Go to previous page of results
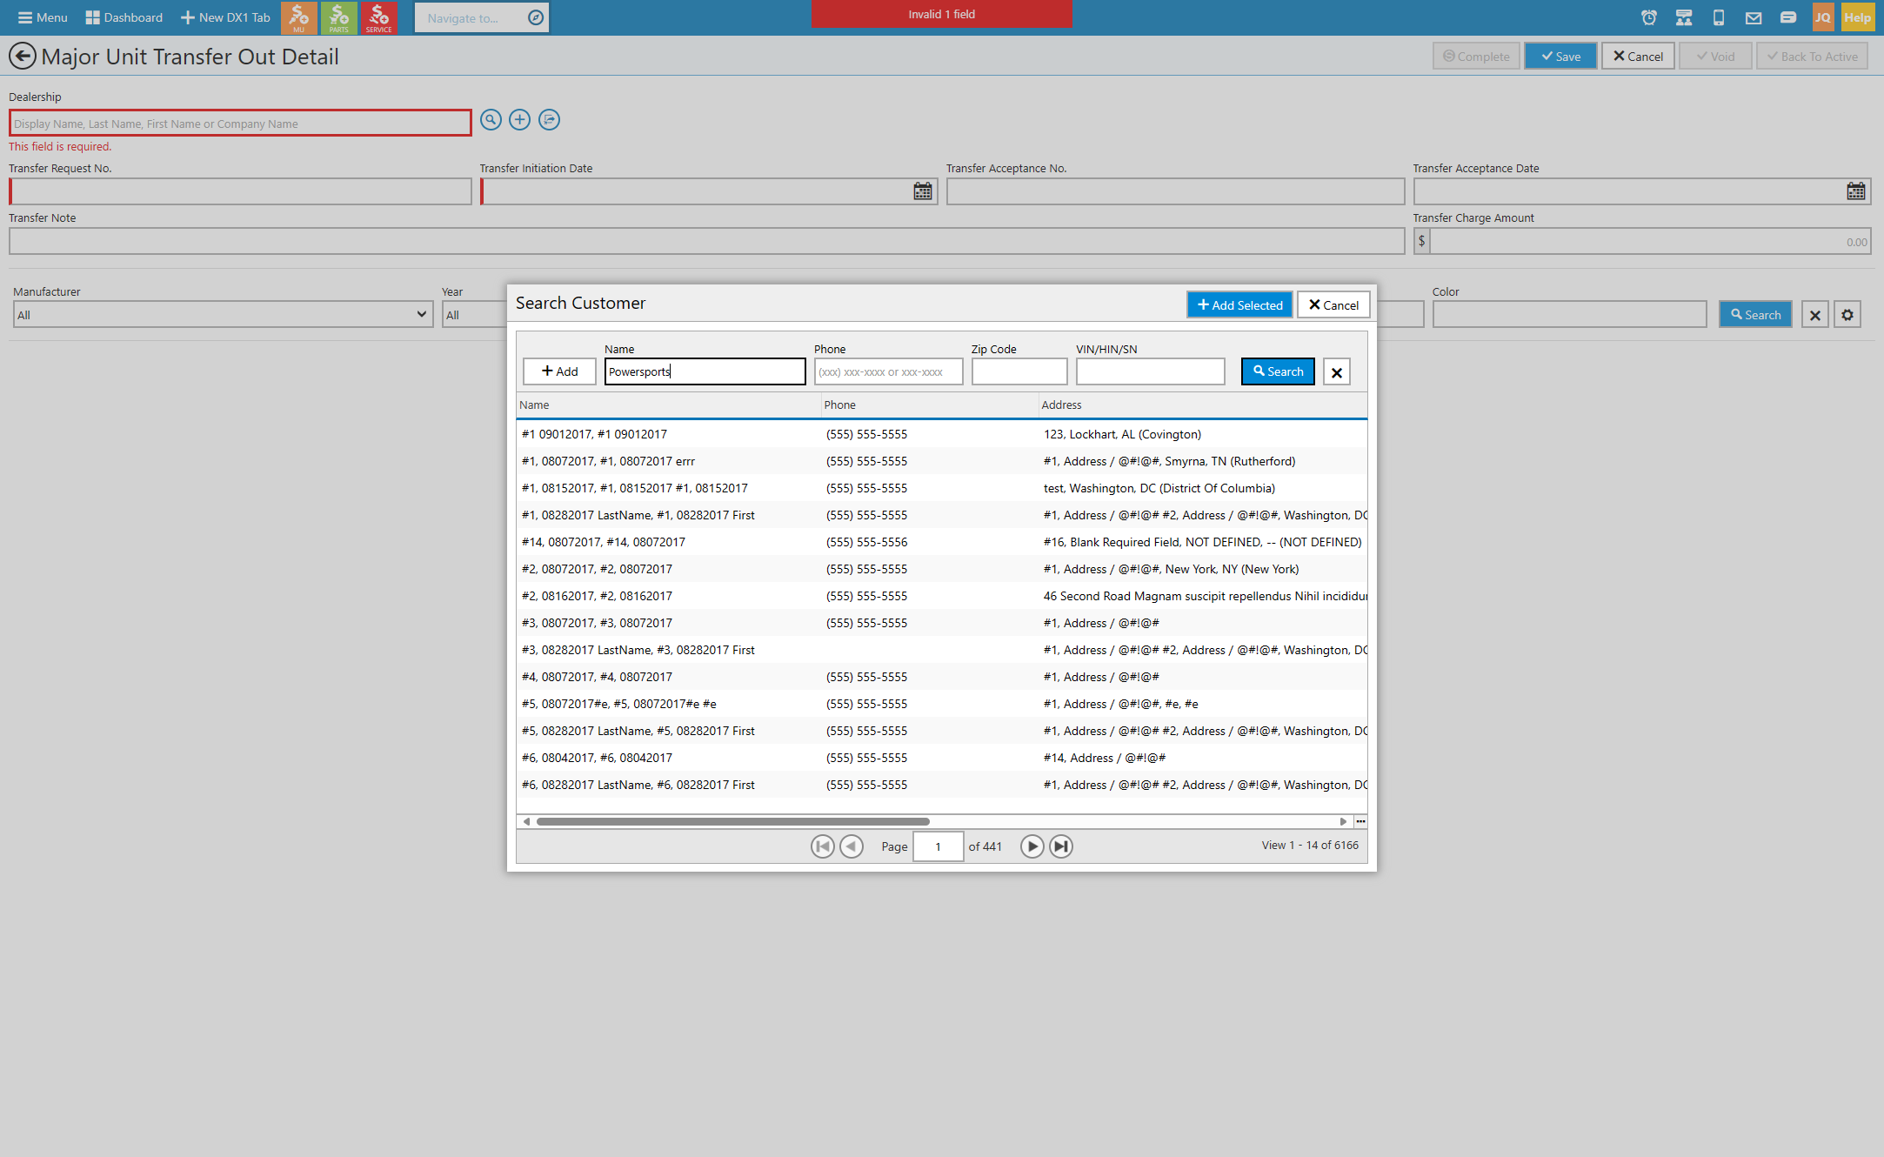 [x=852, y=846]
